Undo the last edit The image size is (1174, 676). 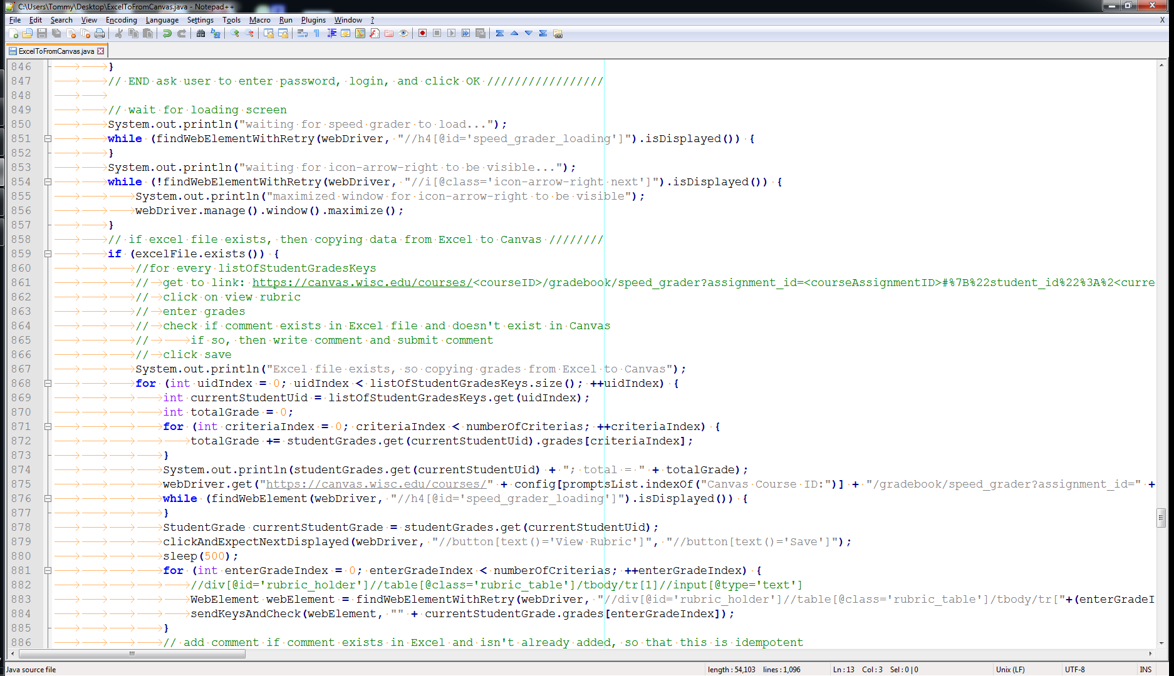point(166,33)
